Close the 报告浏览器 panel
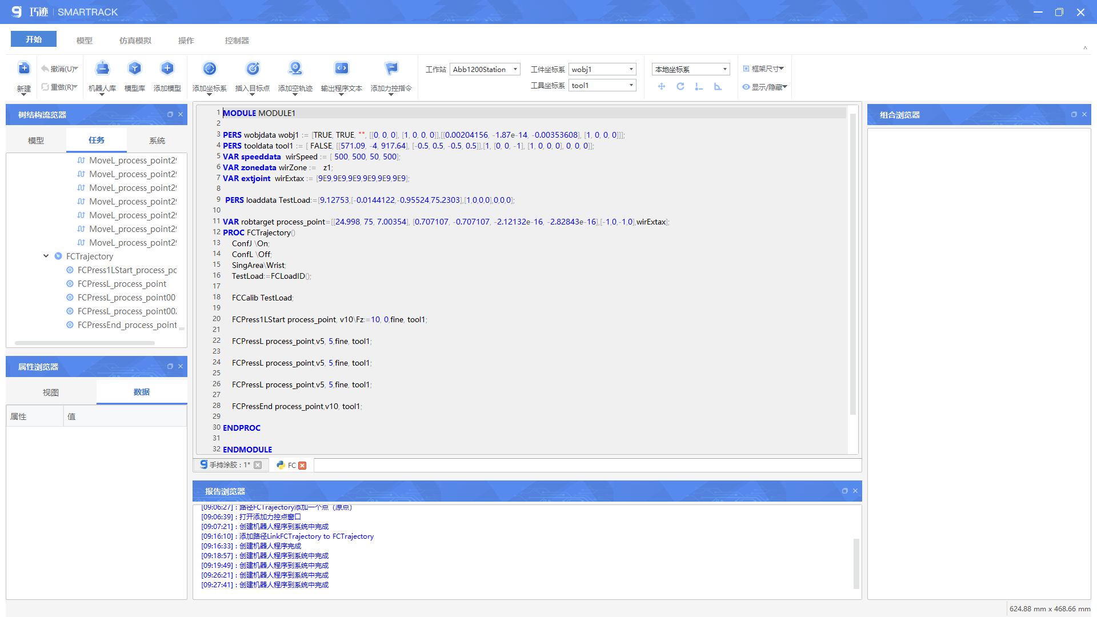Image resolution: width=1097 pixels, height=617 pixels. pos(855,491)
